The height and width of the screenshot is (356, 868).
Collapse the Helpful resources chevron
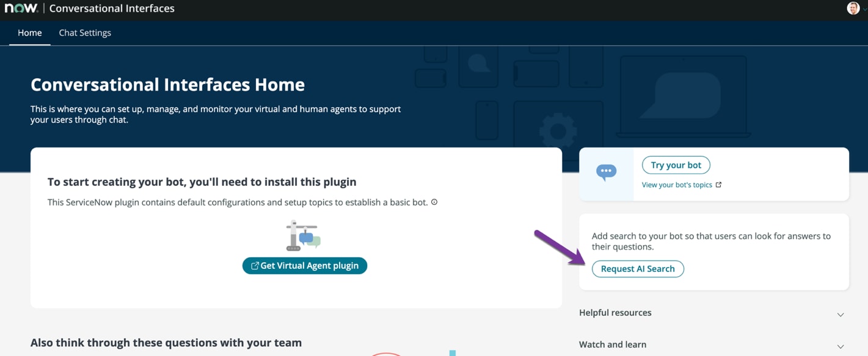pyautogui.click(x=841, y=314)
